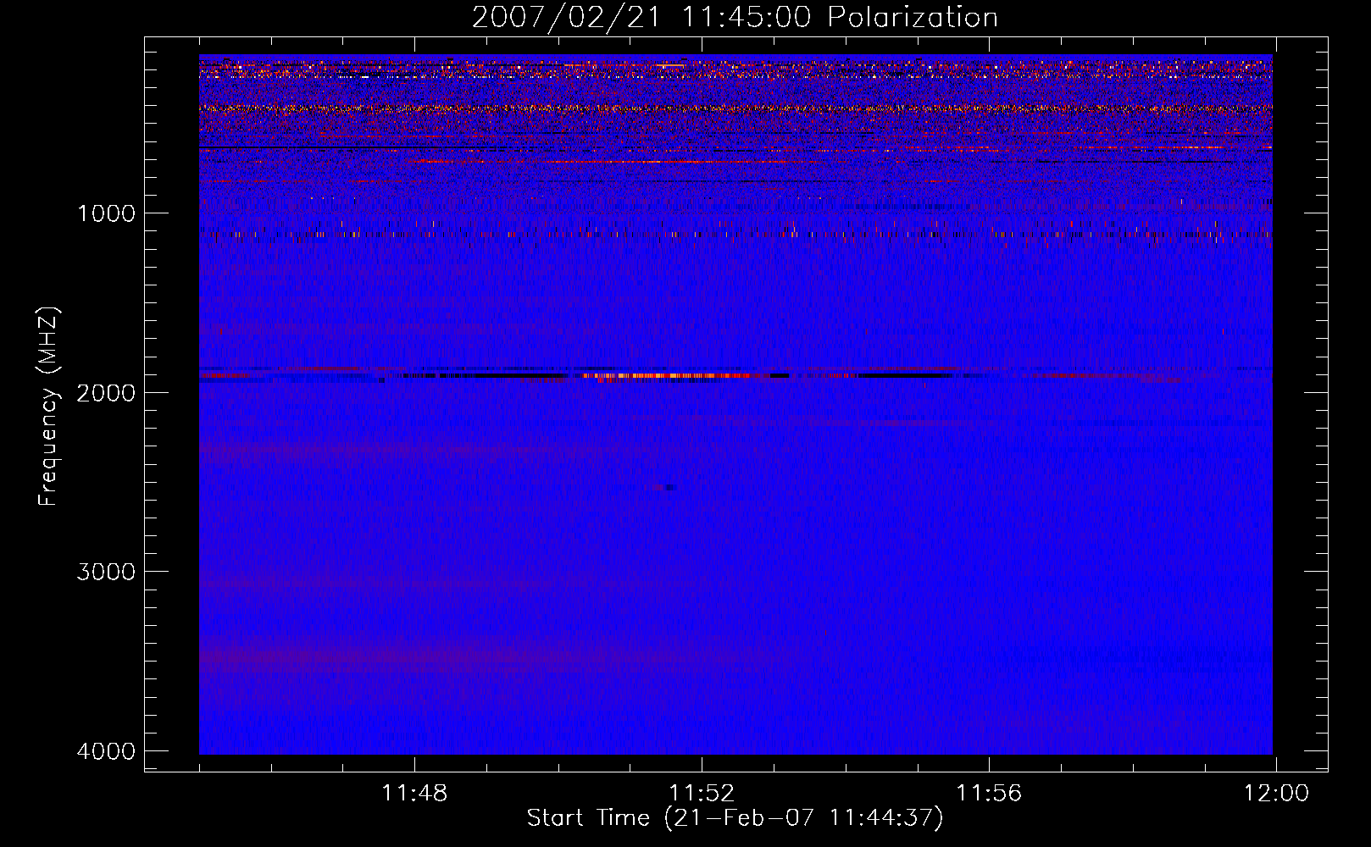Click the "Start Time (21-Feb-07 11:44:37)" label
The height and width of the screenshot is (847, 1371).
pyautogui.click(x=735, y=818)
